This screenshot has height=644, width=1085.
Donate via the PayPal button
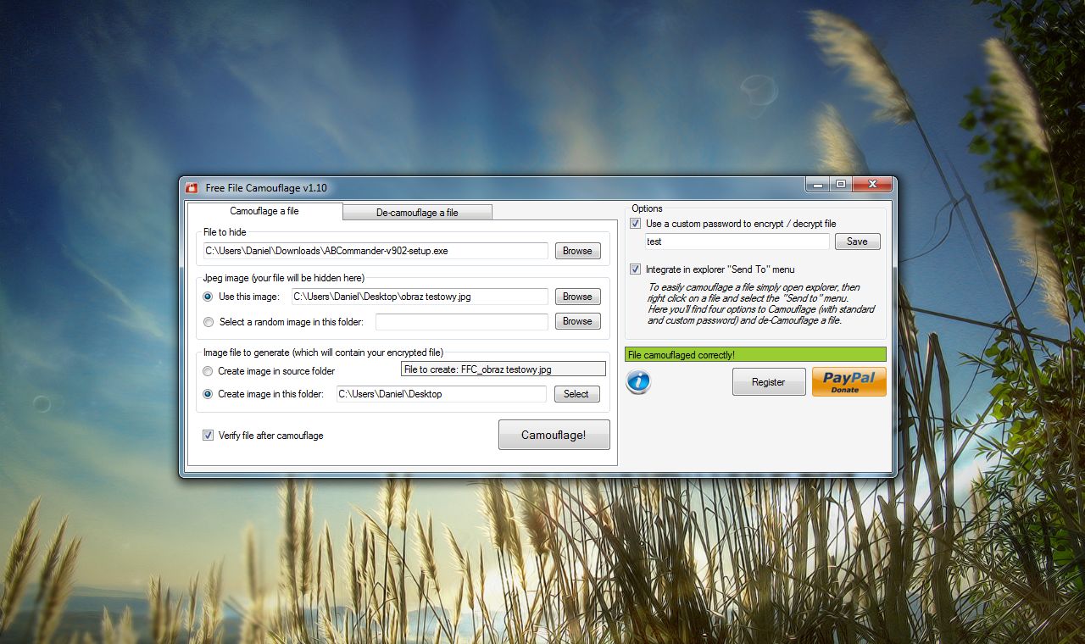[849, 381]
